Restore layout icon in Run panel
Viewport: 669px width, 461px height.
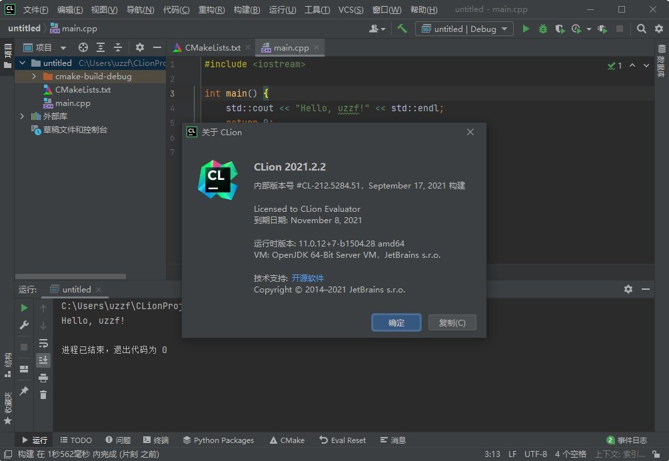point(24,369)
